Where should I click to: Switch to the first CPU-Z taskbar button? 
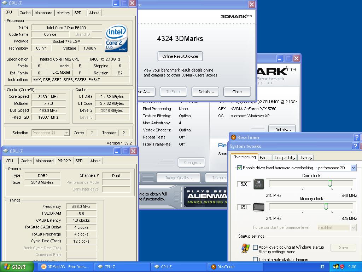click(122, 267)
